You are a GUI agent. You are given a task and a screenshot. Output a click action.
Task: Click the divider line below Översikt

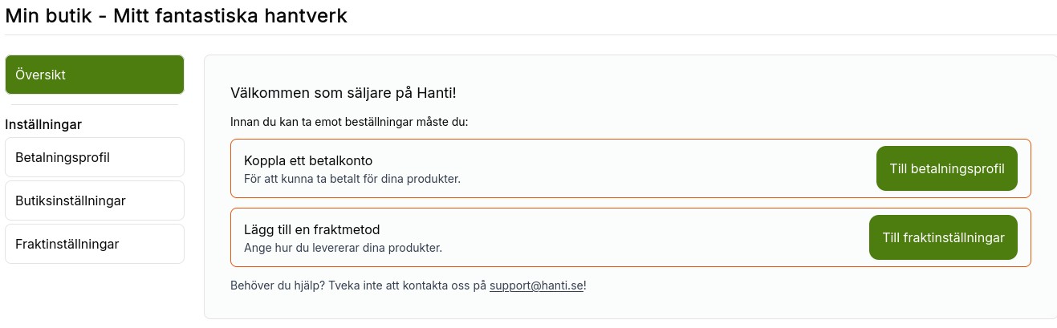[x=94, y=105]
